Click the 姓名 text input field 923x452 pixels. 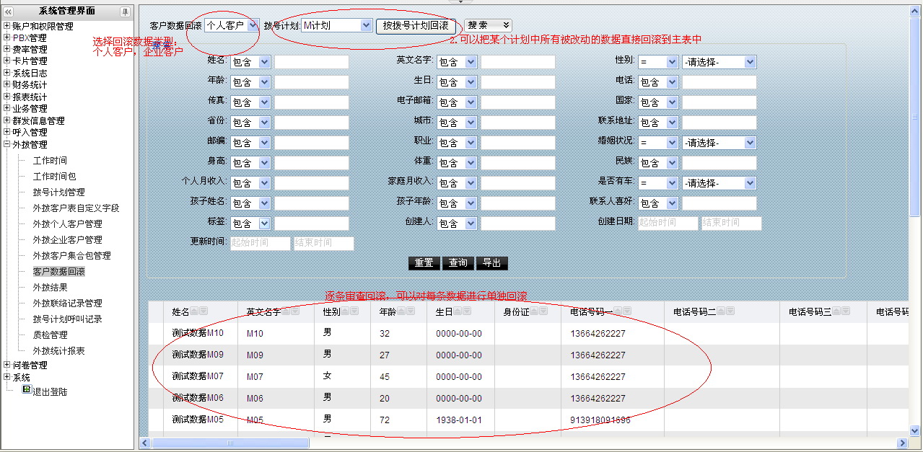click(311, 62)
